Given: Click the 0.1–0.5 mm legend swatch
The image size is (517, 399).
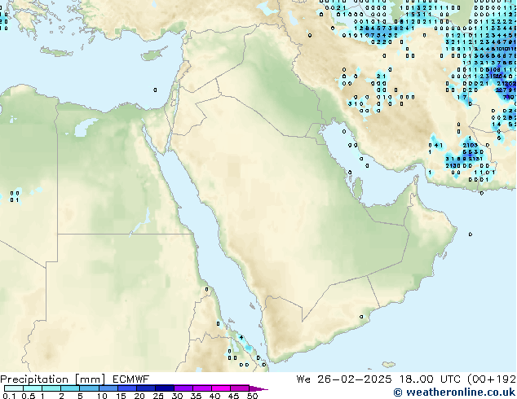Looking at the screenshot, I should coord(14,388).
